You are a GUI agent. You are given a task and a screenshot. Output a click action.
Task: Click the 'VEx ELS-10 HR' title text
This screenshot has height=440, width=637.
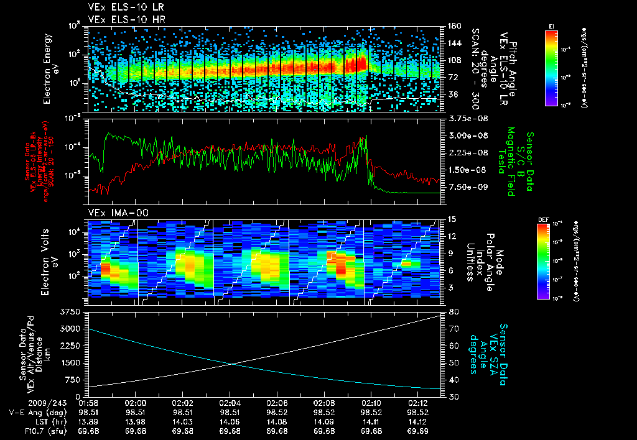click(x=127, y=19)
